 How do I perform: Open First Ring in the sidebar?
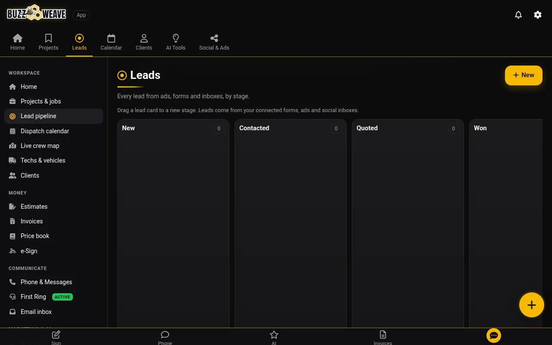53,297
